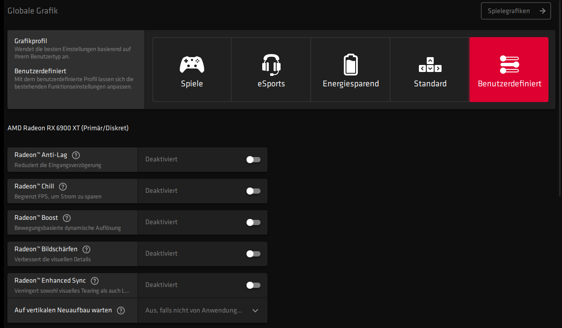Select the Standard profile label
The image size is (562, 328).
point(430,84)
